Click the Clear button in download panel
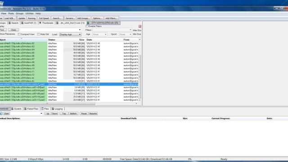The image size is (288, 162). [x=6, y=113]
